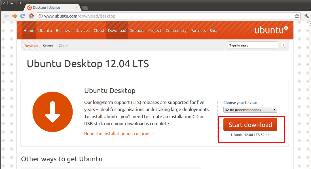
Task: Open the Partners navigation item
Action: [x=198, y=31]
